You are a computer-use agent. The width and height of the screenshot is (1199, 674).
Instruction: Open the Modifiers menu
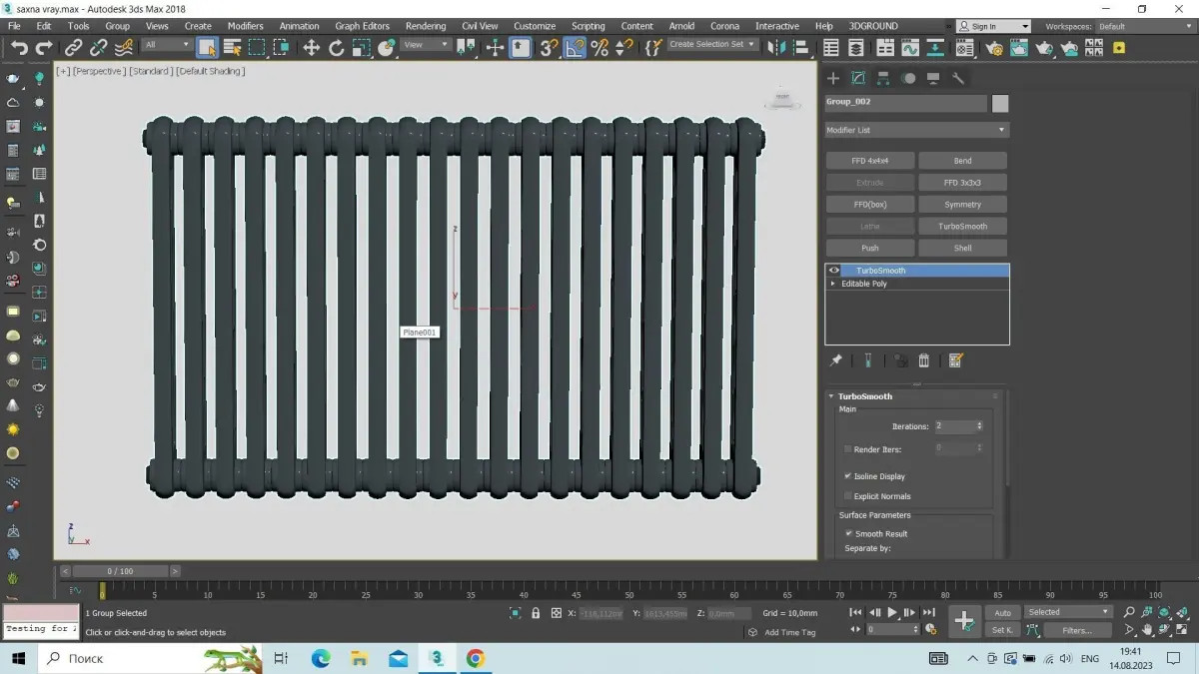[246, 26]
